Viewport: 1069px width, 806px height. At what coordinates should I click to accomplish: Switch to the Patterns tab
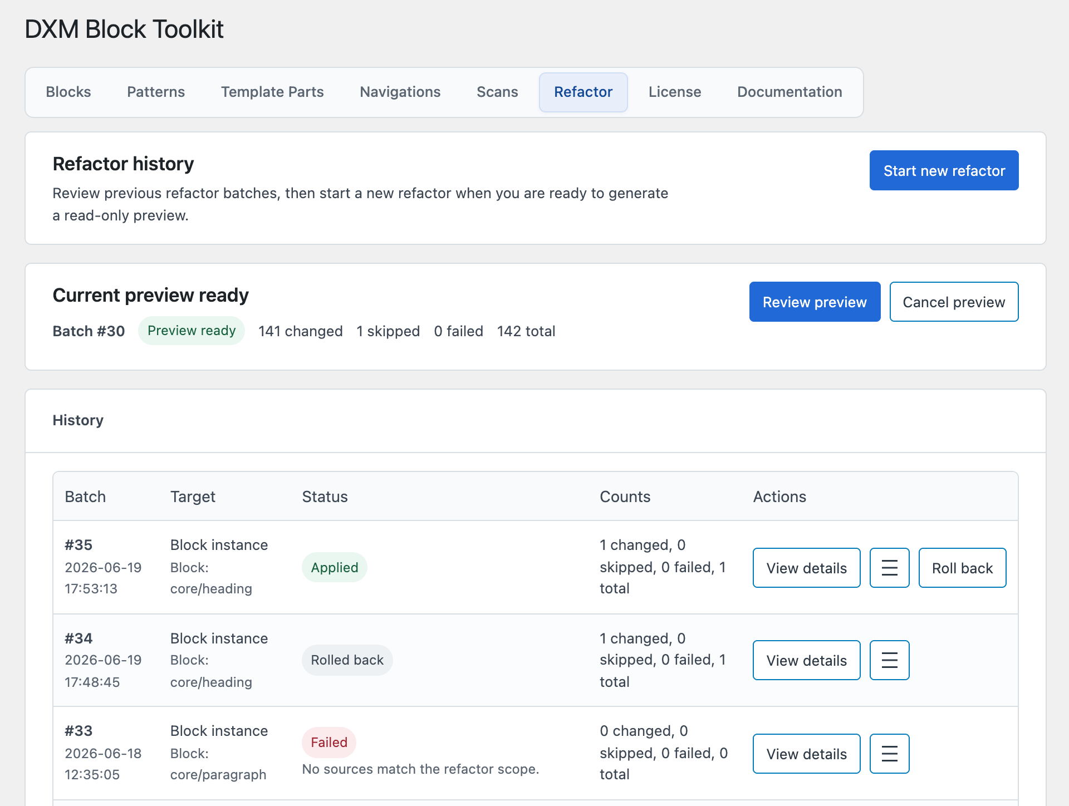(x=156, y=92)
